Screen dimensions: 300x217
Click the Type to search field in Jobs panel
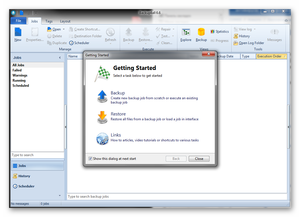click(x=37, y=155)
